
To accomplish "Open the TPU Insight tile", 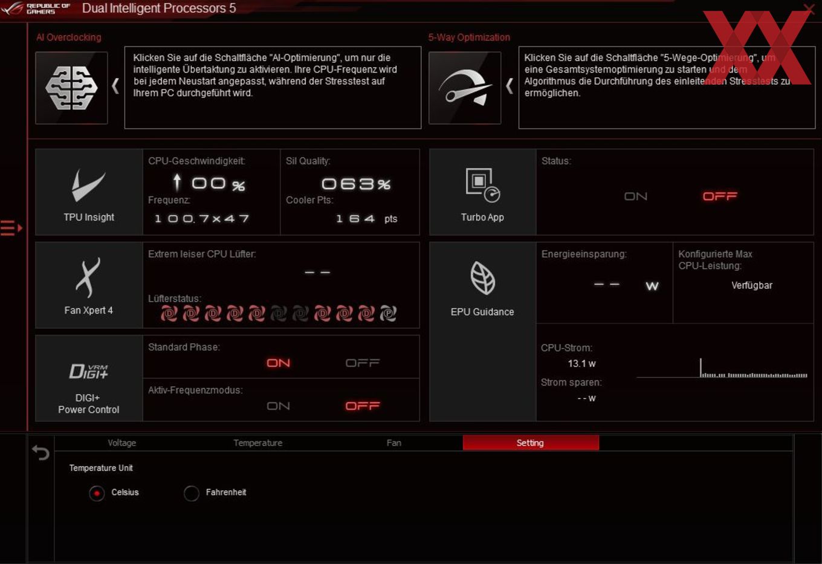I will point(89,192).
